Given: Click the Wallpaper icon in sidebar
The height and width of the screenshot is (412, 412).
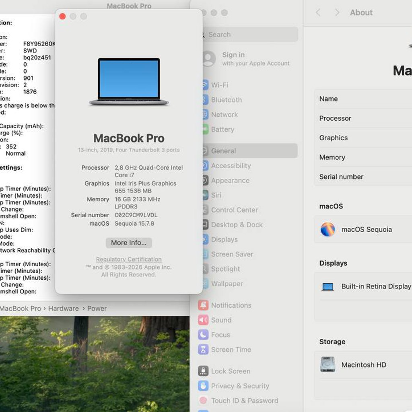Looking at the screenshot, I should tap(205, 284).
